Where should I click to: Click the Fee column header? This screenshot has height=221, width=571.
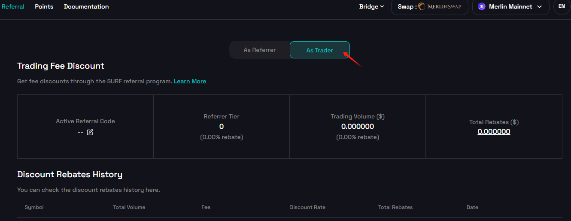pos(206,207)
